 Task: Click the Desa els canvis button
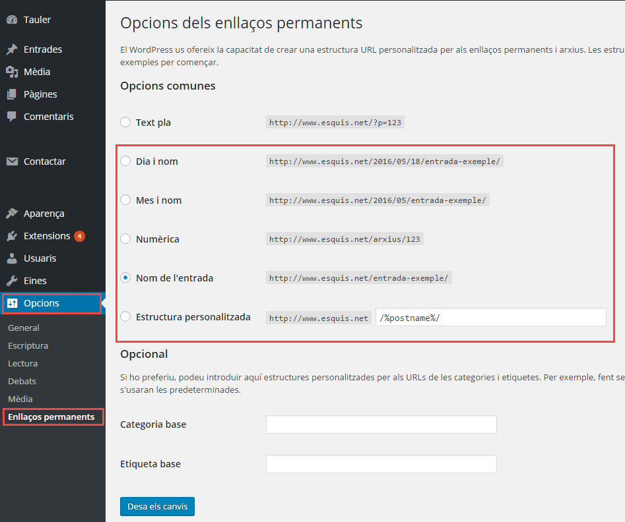(x=158, y=506)
